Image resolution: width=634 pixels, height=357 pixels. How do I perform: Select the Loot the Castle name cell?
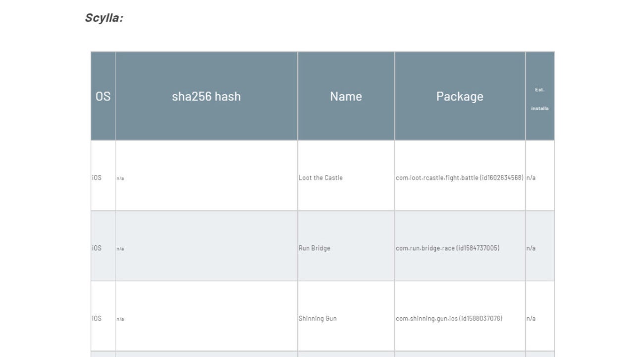pos(320,178)
